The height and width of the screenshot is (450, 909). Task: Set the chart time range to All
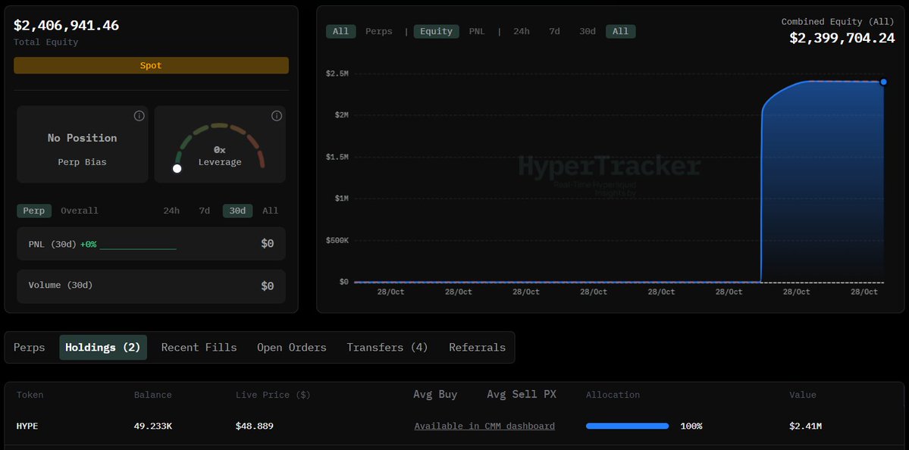[620, 31]
